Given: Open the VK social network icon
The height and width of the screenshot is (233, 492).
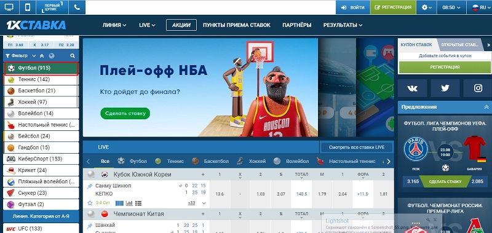Looking at the screenshot, I should (x=412, y=88).
